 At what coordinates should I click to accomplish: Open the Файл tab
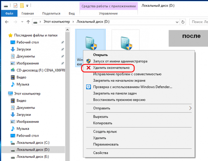[x=9, y=14]
